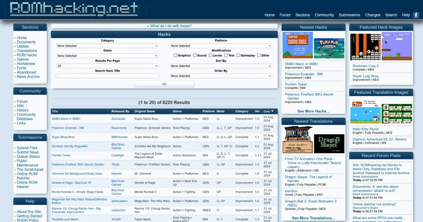423x222 pixels.
Task: Open News Archive sidebar link
Action: pos(28,77)
